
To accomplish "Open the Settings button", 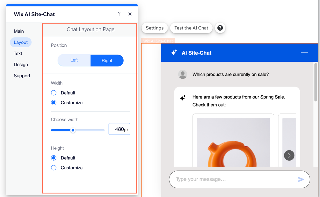I will 155,28.
